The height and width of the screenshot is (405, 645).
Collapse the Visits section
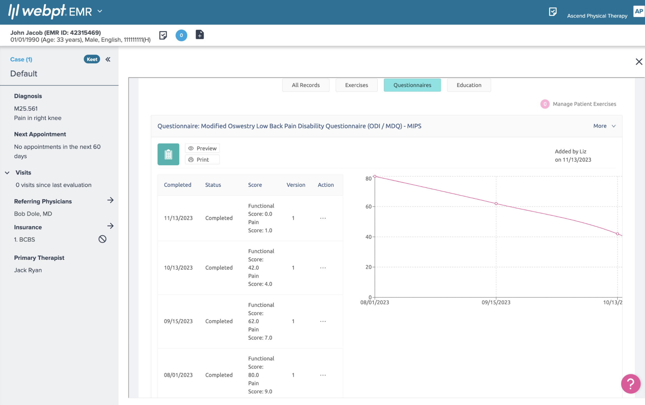[x=7, y=173]
